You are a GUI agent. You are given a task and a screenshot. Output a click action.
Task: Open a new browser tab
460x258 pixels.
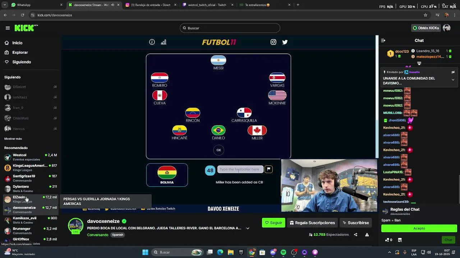tap(298, 5)
